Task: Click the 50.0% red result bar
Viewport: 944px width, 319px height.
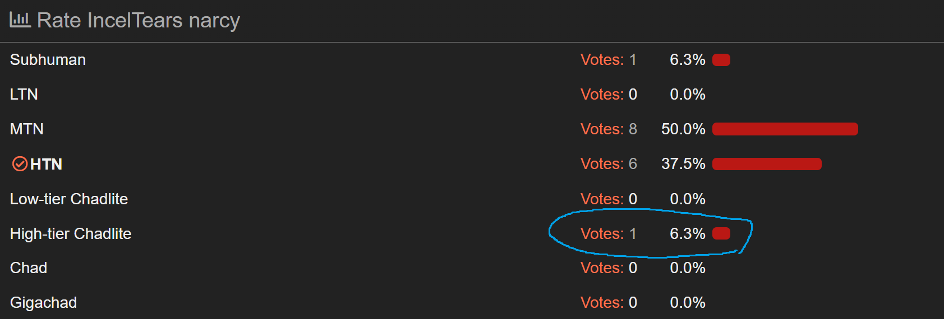Action: [785, 129]
